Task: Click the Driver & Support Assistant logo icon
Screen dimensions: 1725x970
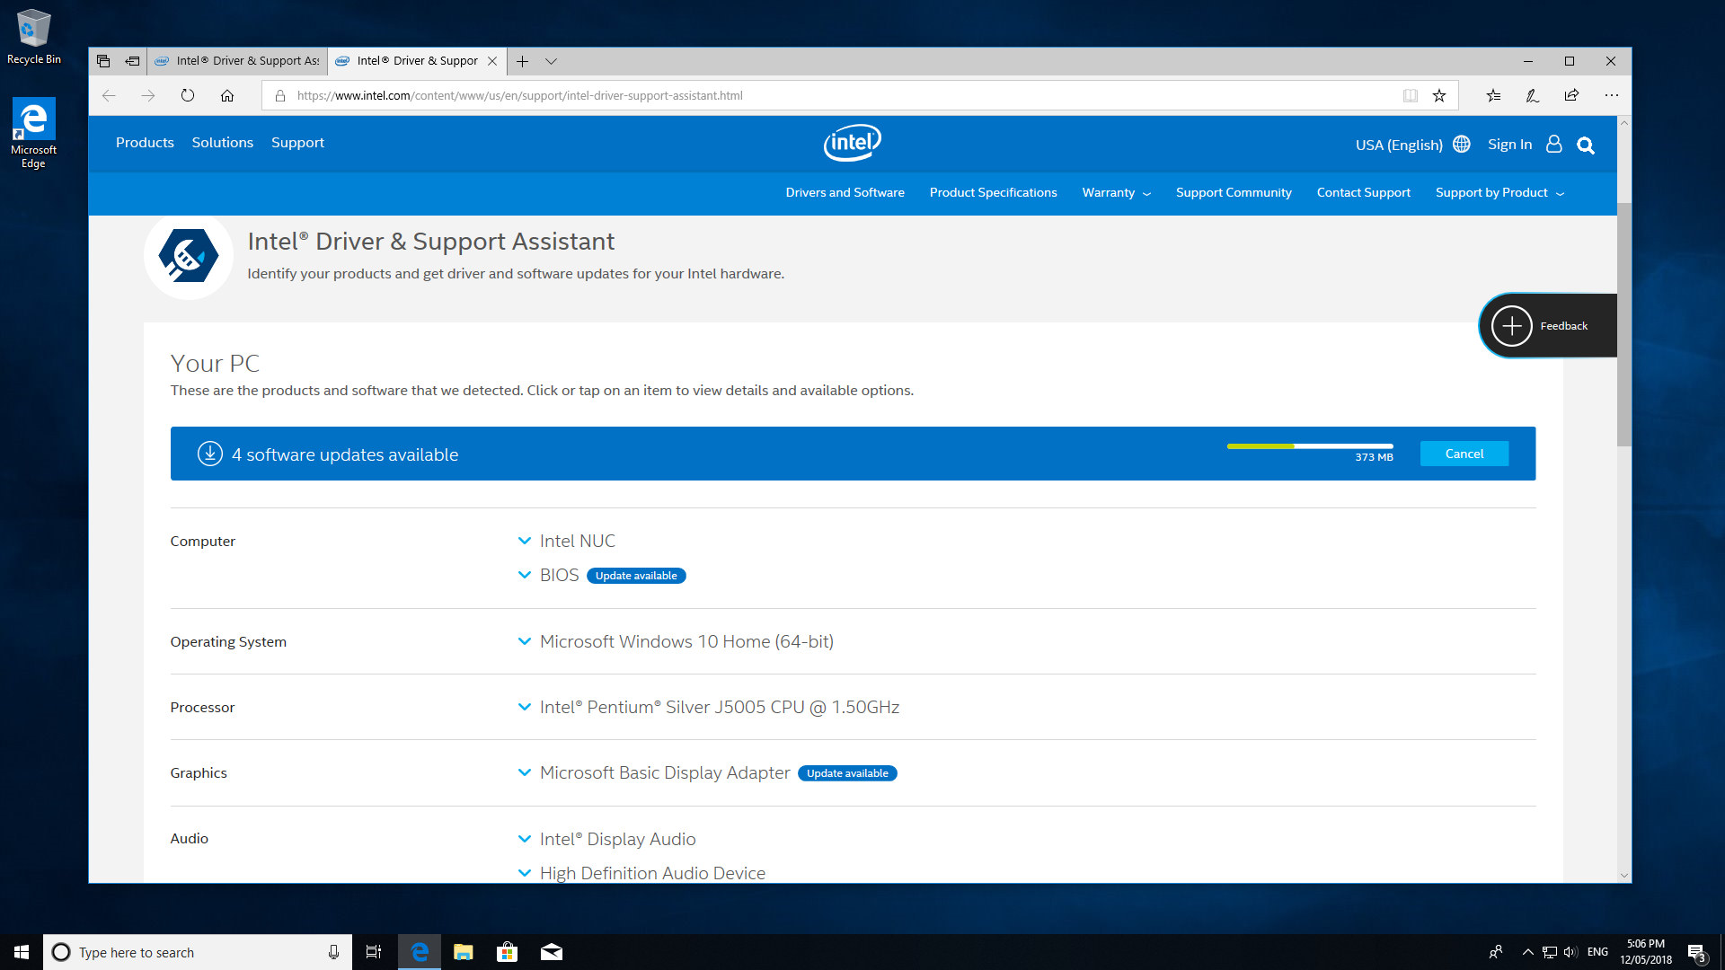Action: (x=189, y=256)
